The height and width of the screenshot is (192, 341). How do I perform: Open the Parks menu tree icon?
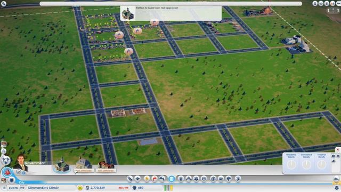[x=229, y=179]
